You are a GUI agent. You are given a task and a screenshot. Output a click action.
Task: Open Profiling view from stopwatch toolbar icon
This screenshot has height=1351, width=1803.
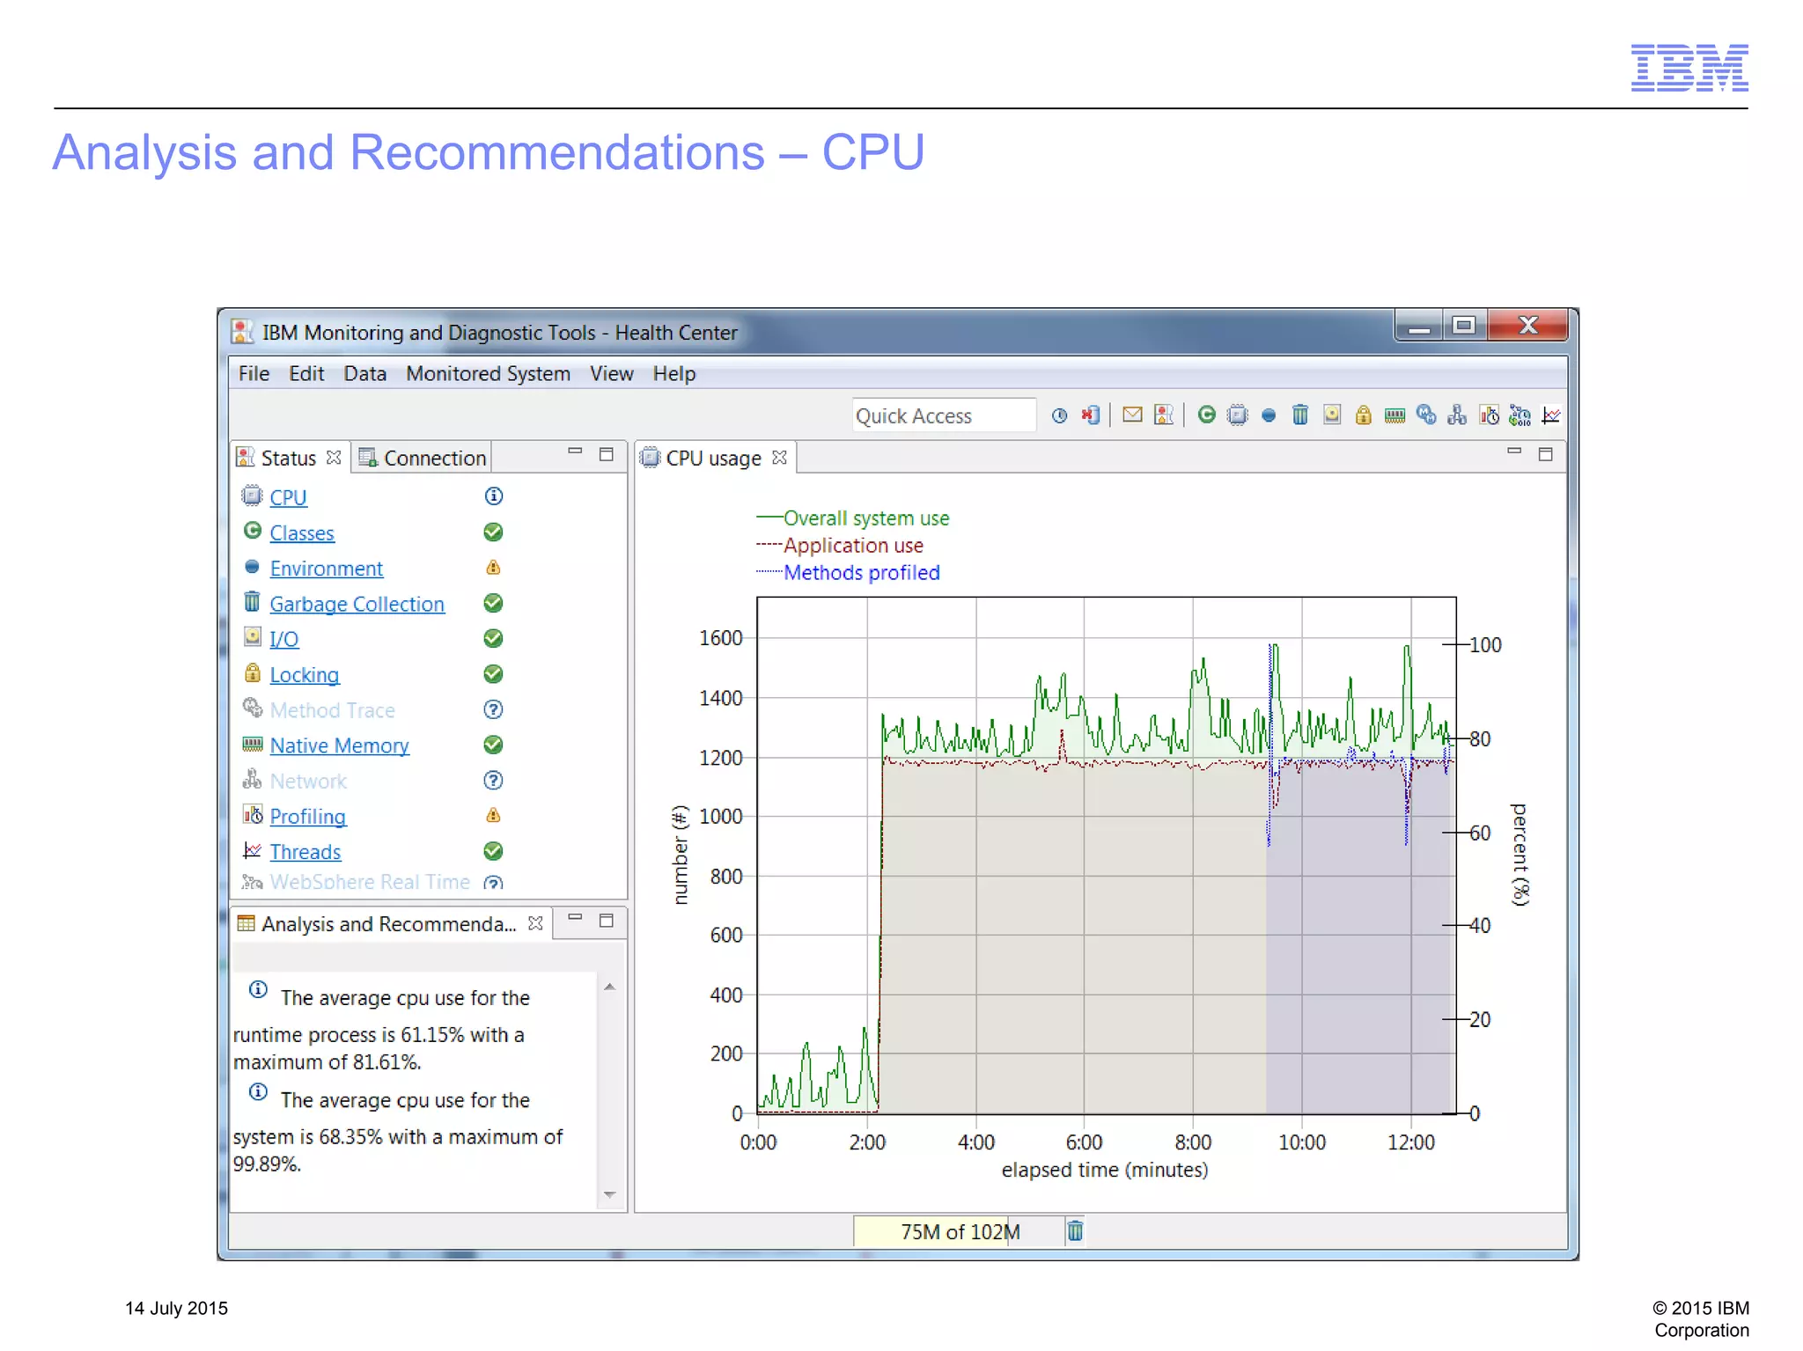1490,415
